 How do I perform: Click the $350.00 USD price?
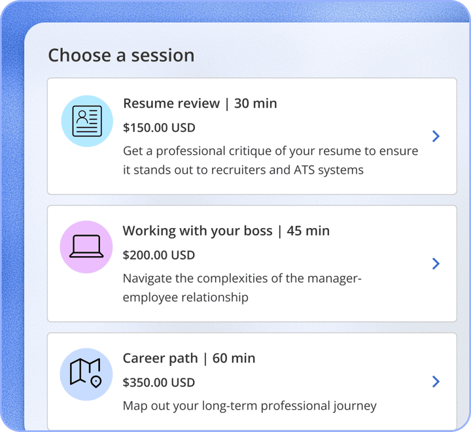tap(159, 383)
